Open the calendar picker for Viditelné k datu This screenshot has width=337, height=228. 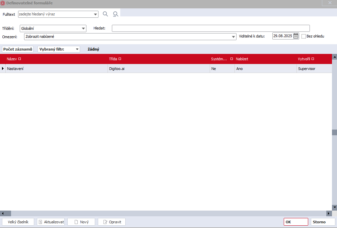[296, 36]
